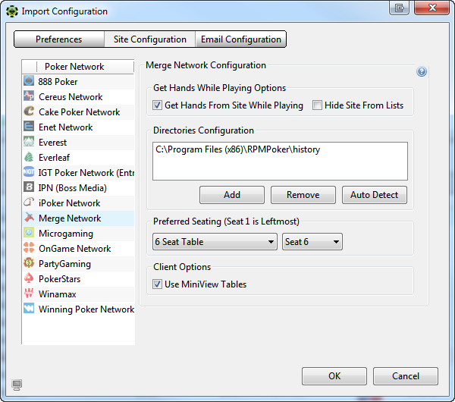Click the Import Configuration app icon
The width and height of the screenshot is (455, 402).
coord(12,11)
